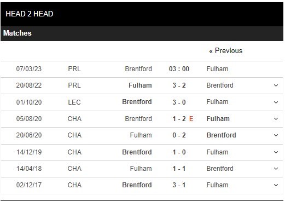Open the 1 - 1 score on 14/04/18
The image size is (285, 201).
179,169
